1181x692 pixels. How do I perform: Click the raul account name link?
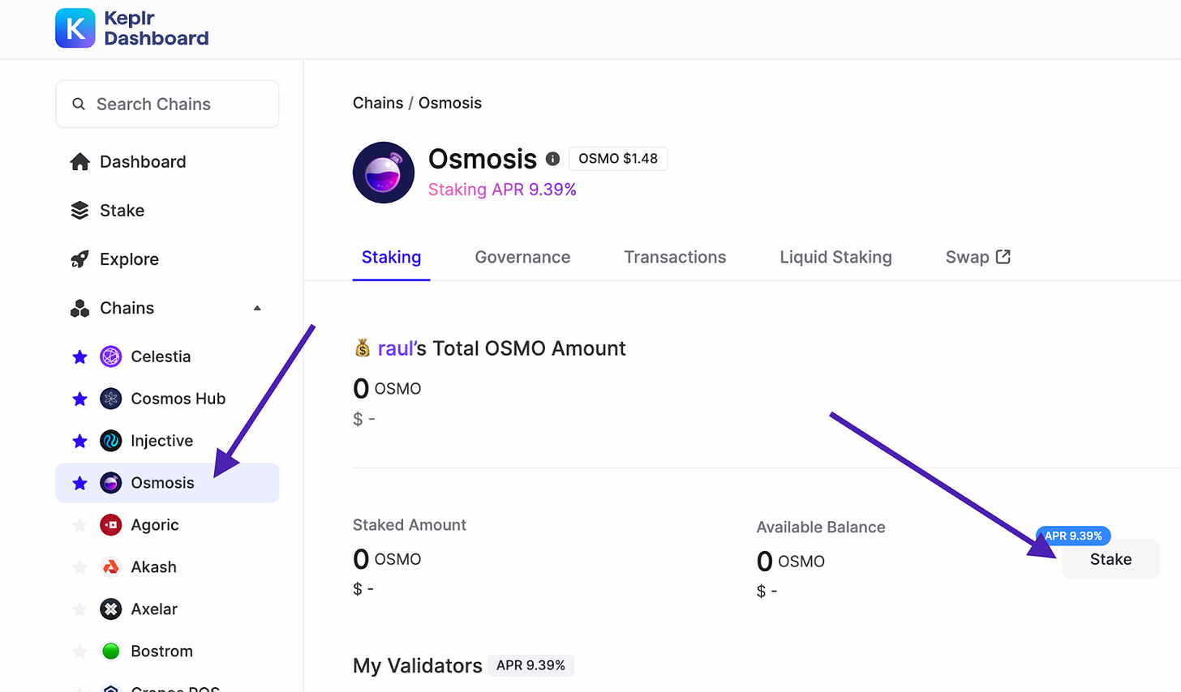coord(396,348)
